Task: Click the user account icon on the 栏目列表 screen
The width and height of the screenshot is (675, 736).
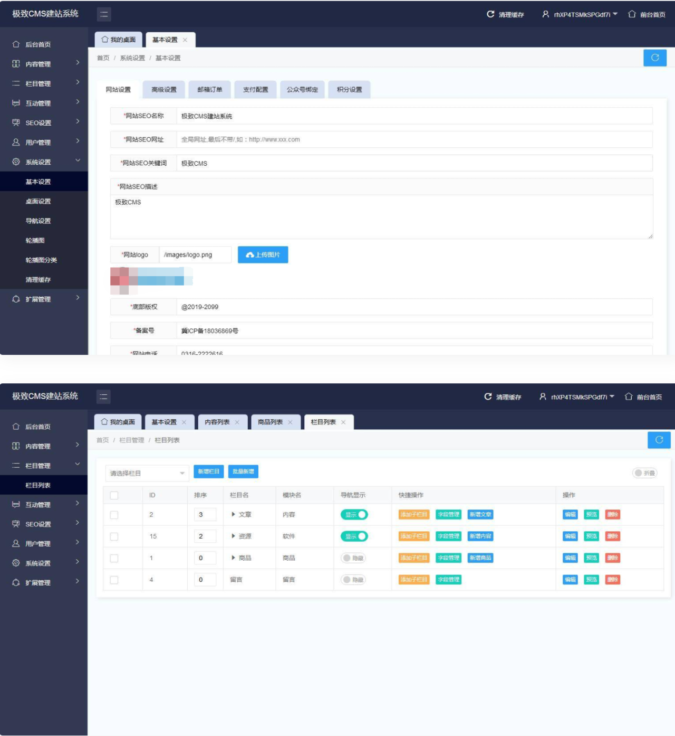Action: coord(543,397)
